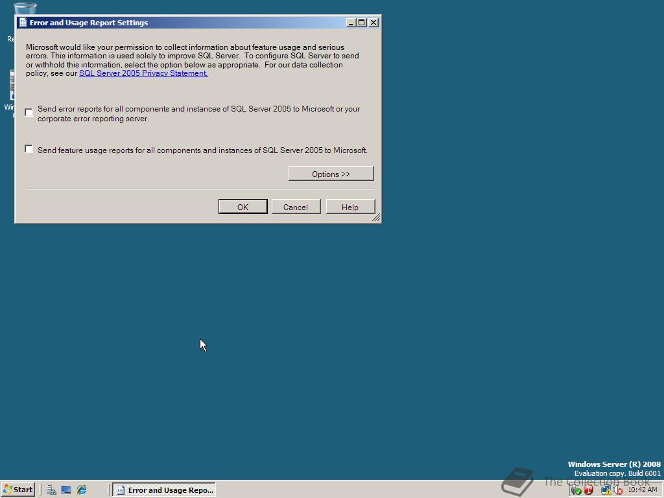Image resolution: width=664 pixels, height=498 pixels.
Task: Open Help for report settings
Action: (350, 207)
